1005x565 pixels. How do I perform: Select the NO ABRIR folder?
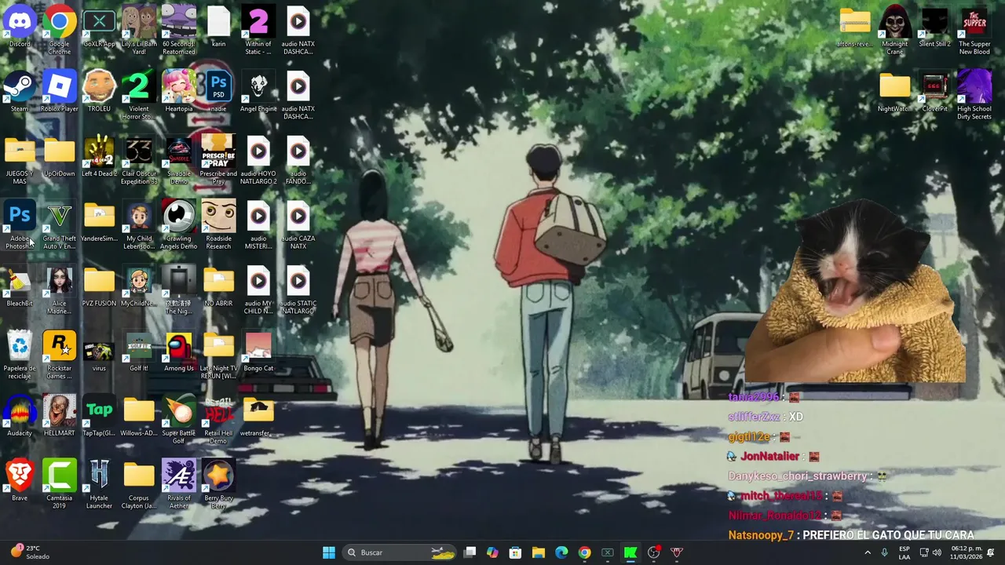tap(218, 286)
